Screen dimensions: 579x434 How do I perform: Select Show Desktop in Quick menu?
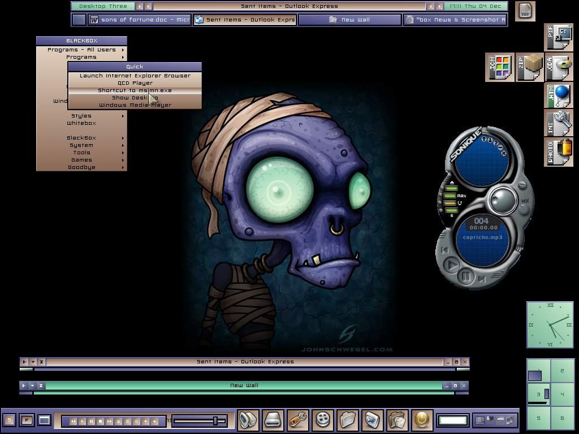(x=135, y=98)
